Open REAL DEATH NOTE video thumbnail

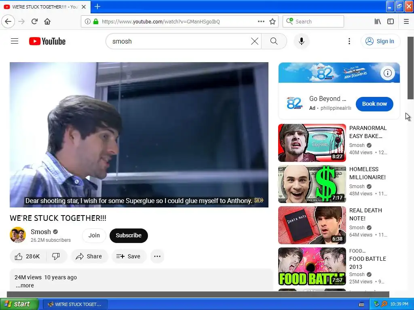312,225
